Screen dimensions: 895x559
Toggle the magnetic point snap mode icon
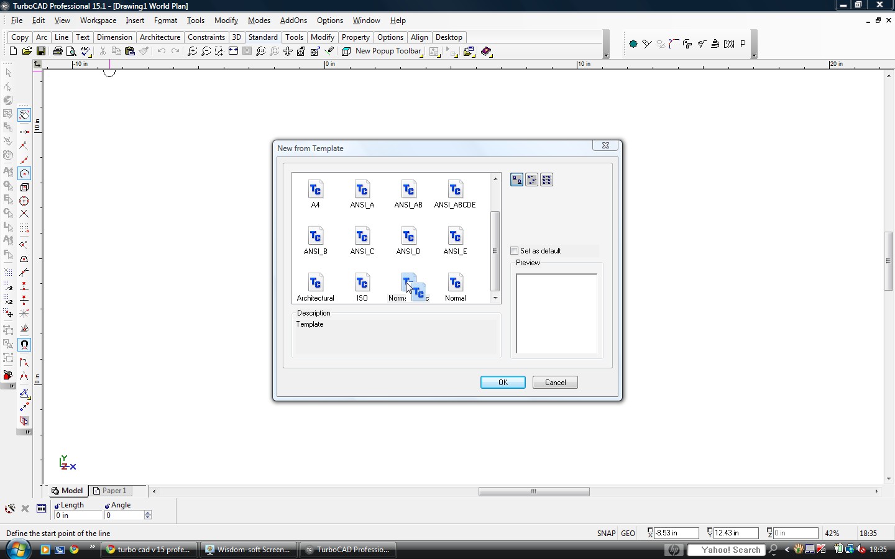tap(24, 345)
